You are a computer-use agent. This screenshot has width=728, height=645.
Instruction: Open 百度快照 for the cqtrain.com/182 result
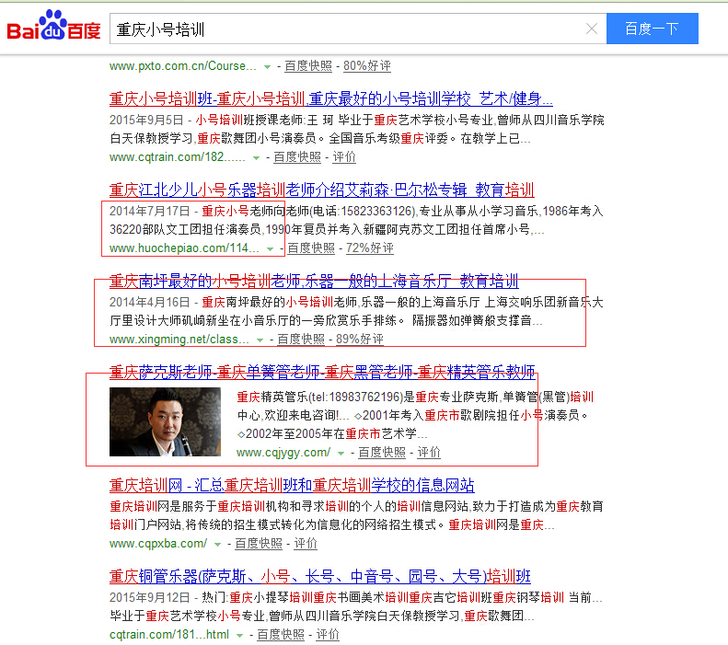point(297,157)
